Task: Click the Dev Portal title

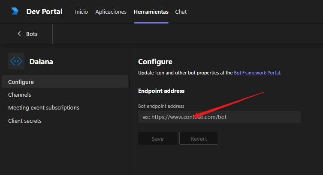Action: (44, 12)
